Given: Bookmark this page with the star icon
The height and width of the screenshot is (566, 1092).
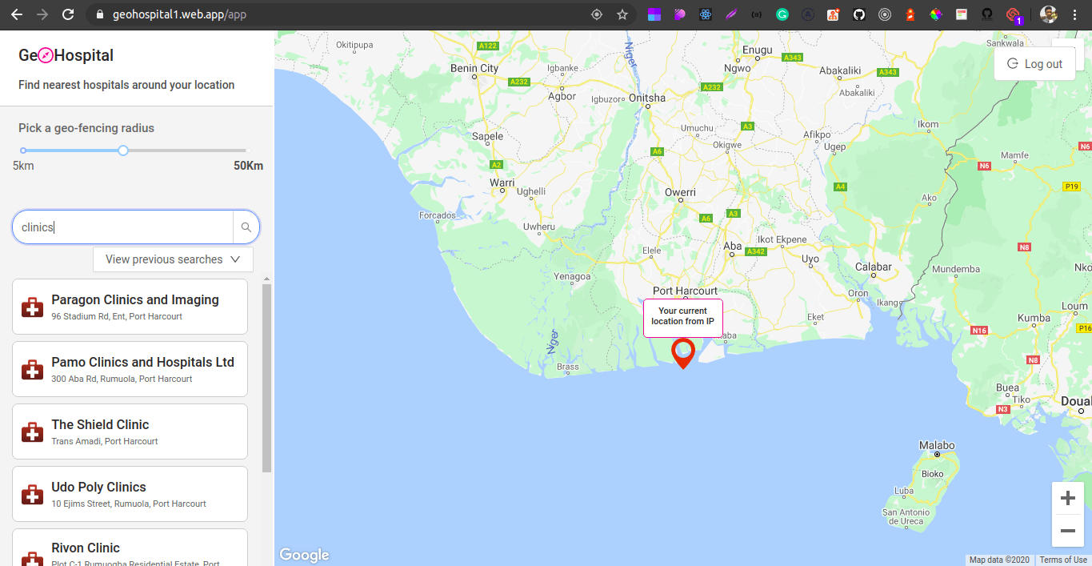Looking at the screenshot, I should pos(622,14).
